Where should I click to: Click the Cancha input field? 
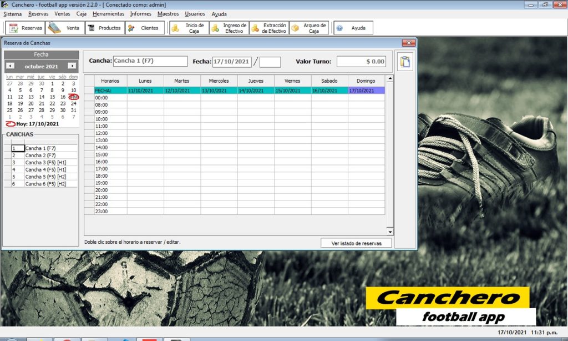150,61
